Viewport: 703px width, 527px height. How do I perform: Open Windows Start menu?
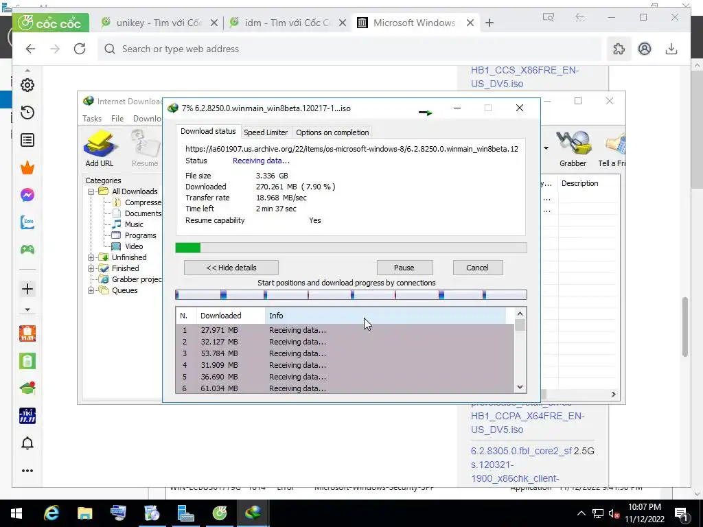pos(16,513)
